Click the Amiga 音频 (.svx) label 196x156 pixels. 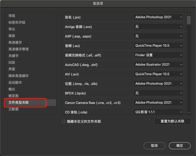[78, 27]
